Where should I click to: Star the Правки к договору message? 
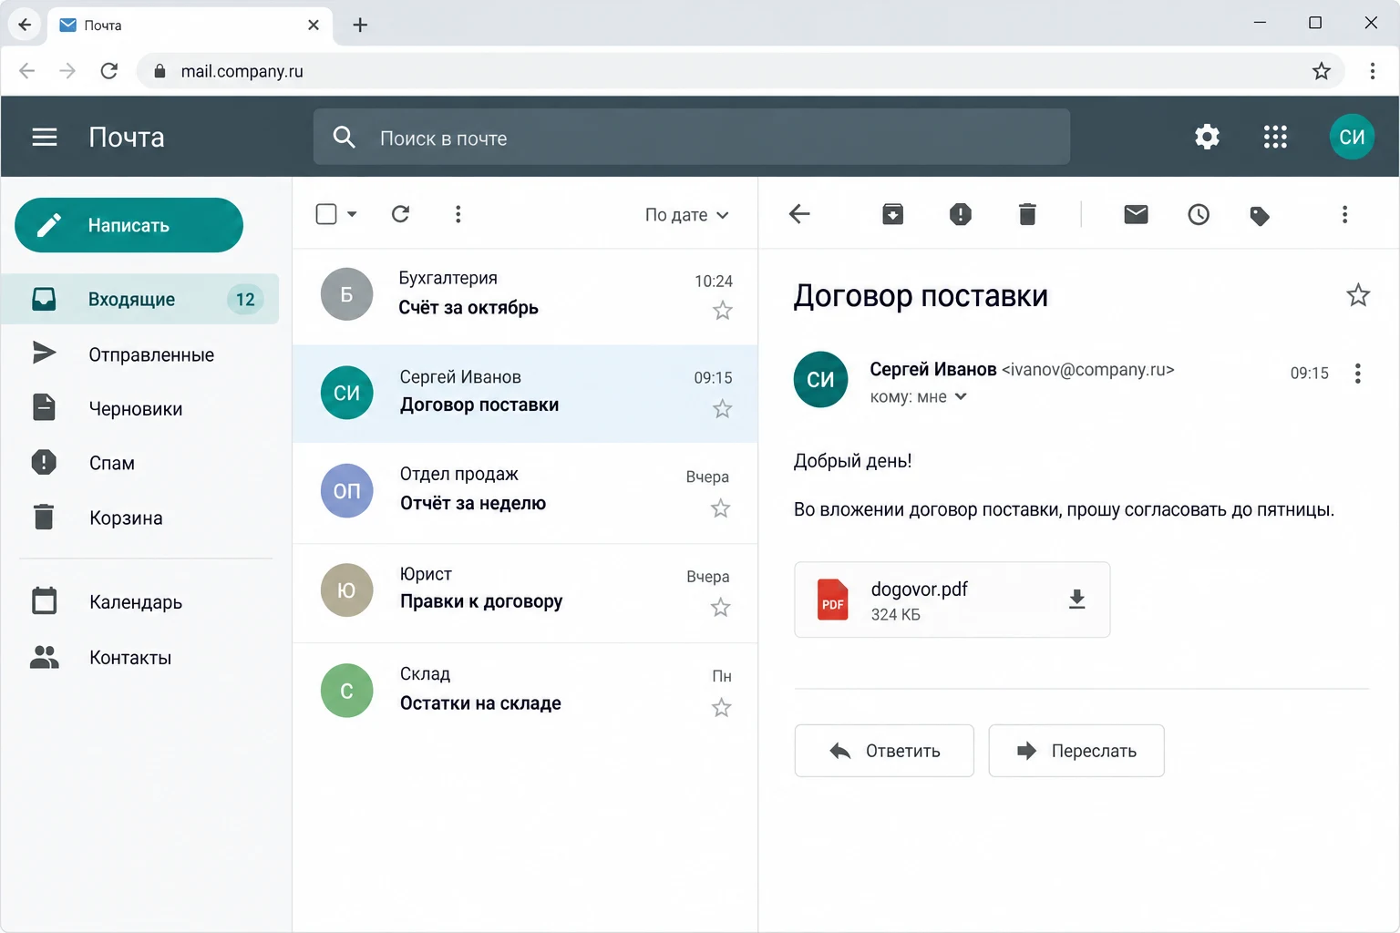[x=721, y=608]
